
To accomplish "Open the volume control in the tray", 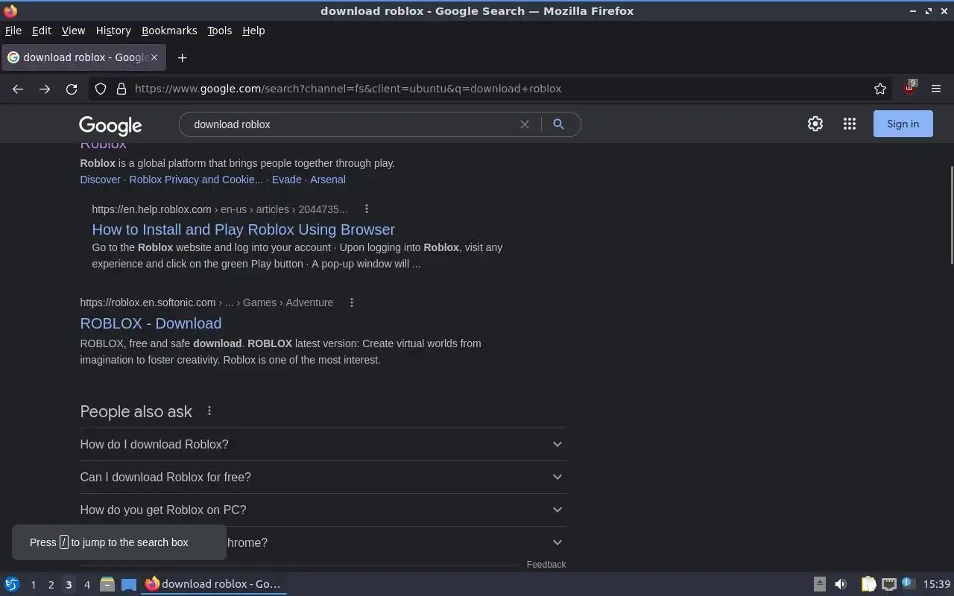I will click(841, 584).
